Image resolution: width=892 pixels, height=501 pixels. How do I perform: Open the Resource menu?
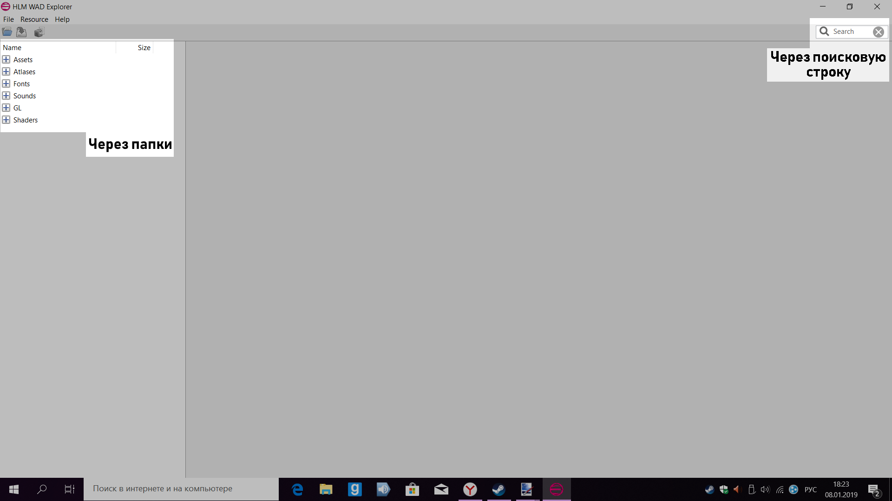34,19
